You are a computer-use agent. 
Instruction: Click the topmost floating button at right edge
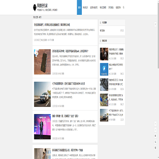pyautogui.click(x=155, y=24)
